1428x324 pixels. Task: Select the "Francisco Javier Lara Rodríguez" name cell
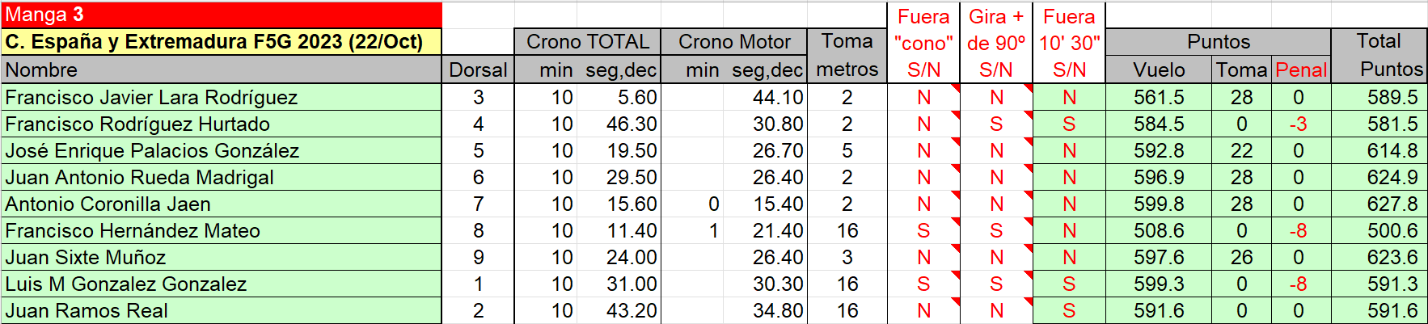222,98
